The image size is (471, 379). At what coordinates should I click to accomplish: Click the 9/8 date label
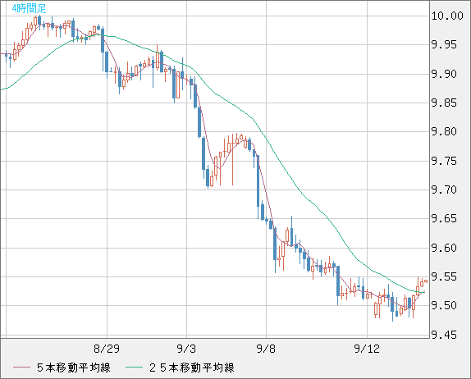point(266,349)
